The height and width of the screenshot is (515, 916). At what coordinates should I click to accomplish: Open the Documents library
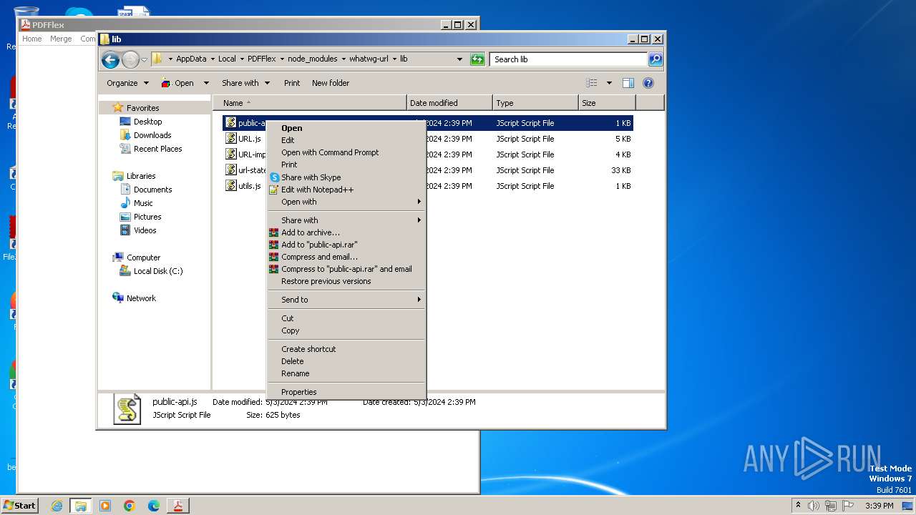point(152,190)
